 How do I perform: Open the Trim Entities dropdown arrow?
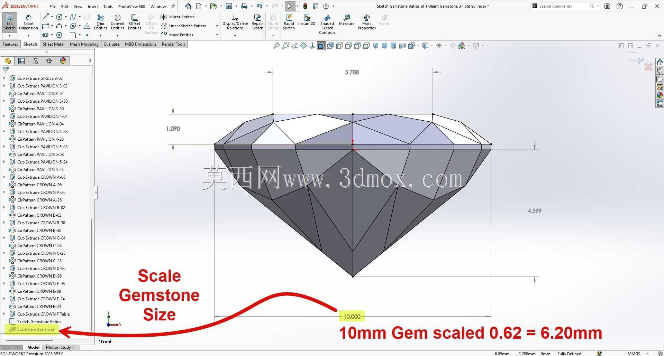(x=100, y=36)
